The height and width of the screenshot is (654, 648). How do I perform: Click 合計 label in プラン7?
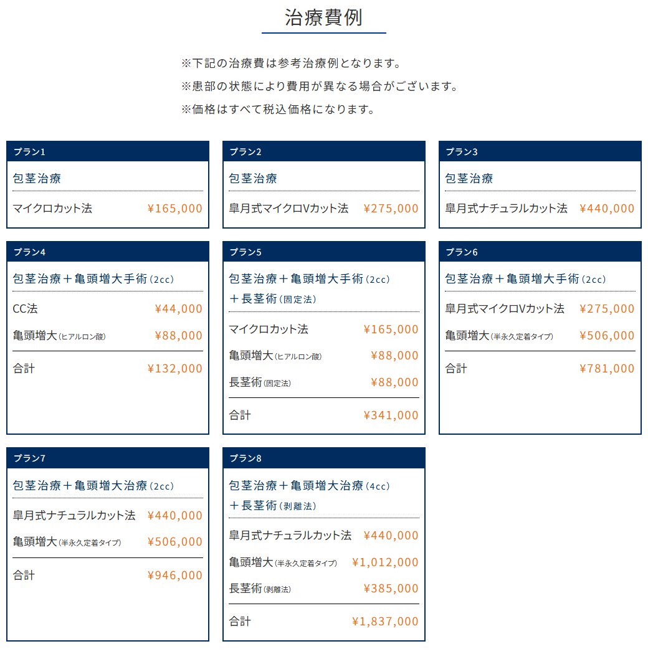tap(24, 575)
